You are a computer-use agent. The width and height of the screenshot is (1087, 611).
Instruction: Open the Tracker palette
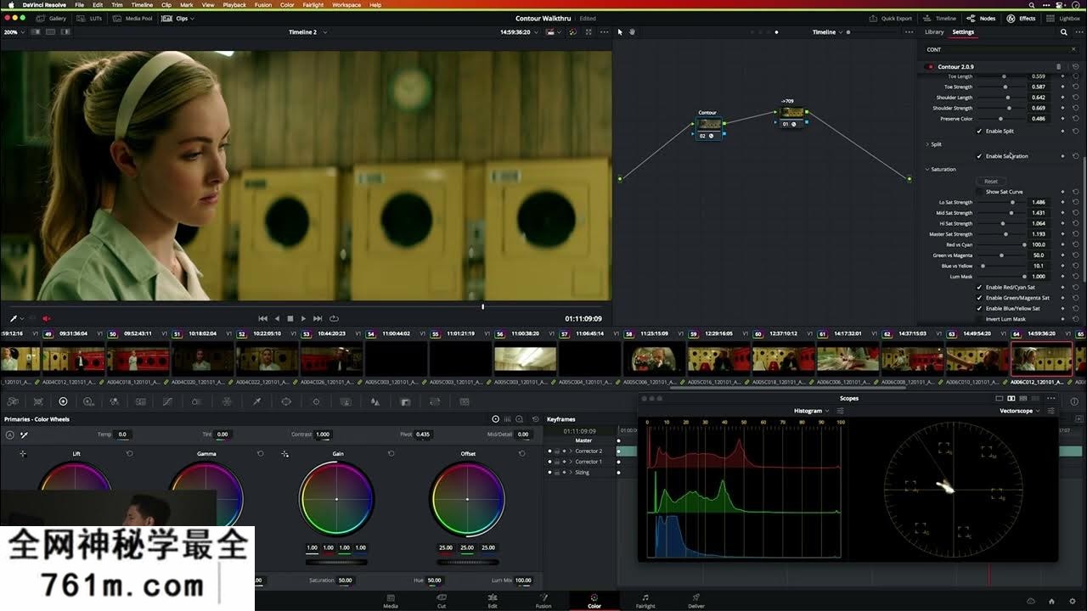click(316, 401)
